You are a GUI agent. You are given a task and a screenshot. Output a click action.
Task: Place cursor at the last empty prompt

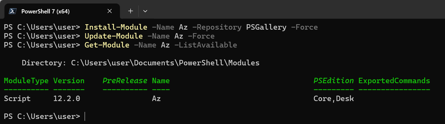[85, 116]
